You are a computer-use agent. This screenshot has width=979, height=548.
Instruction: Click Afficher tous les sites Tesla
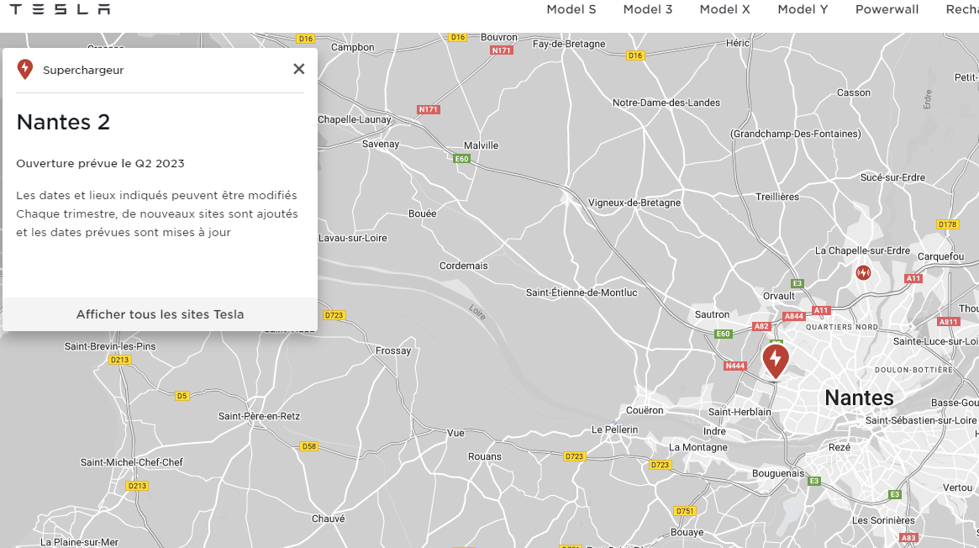click(160, 314)
